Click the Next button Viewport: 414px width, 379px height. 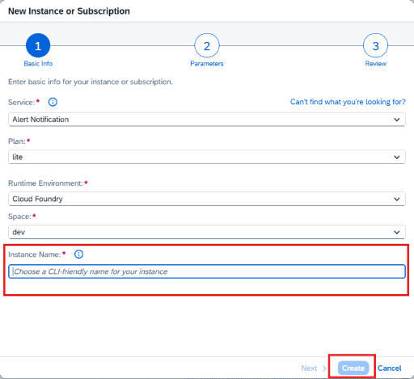(x=314, y=368)
